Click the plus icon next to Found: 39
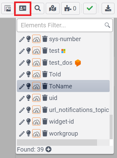The image size is (117, 158). pyautogui.click(x=49, y=149)
